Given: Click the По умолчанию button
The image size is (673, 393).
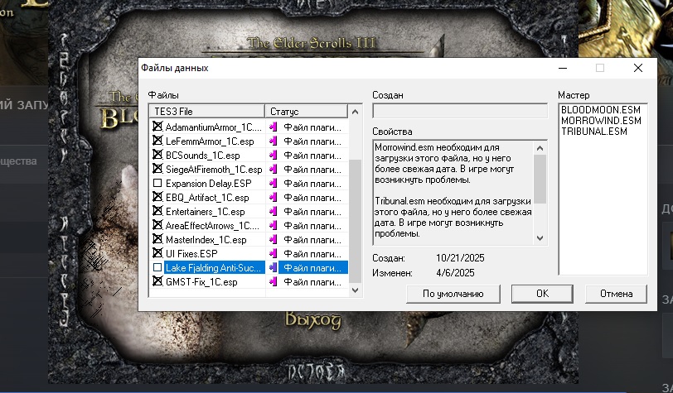Looking at the screenshot, I should pyautogui.click(x=453, y=294).
